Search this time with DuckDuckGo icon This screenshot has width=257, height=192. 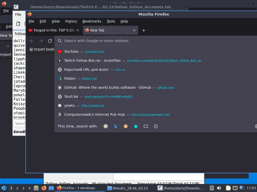[x=126, y=126]
